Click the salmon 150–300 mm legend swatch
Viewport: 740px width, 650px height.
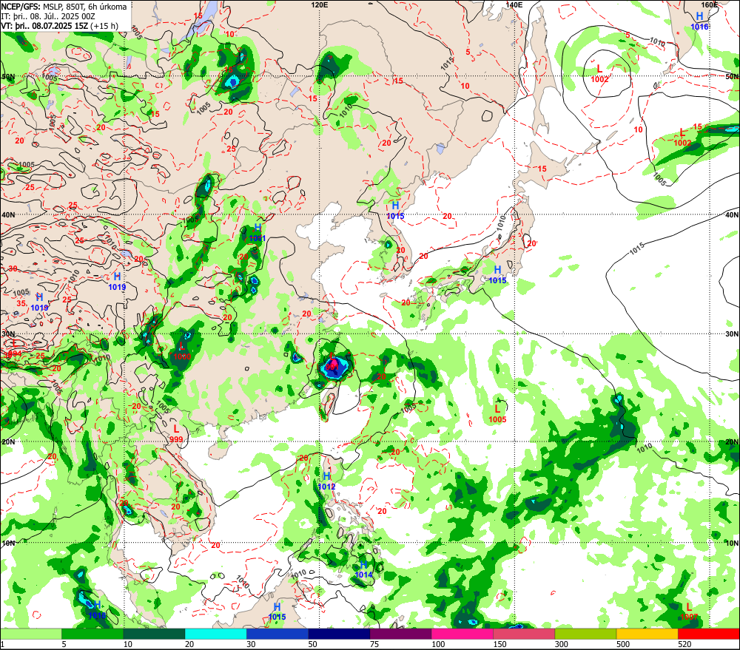[x=525, y=634]
